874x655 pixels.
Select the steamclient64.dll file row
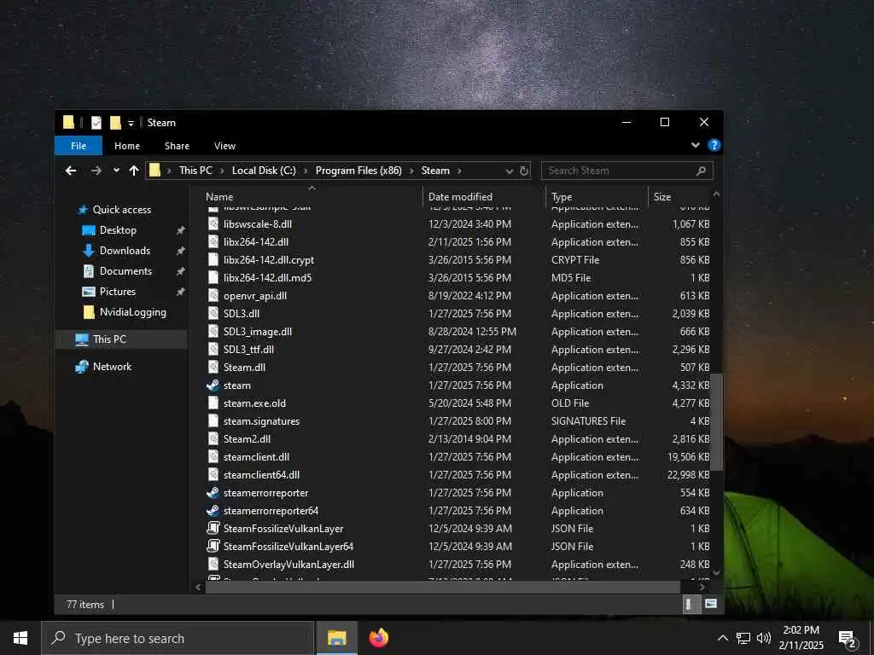point(458,475)
